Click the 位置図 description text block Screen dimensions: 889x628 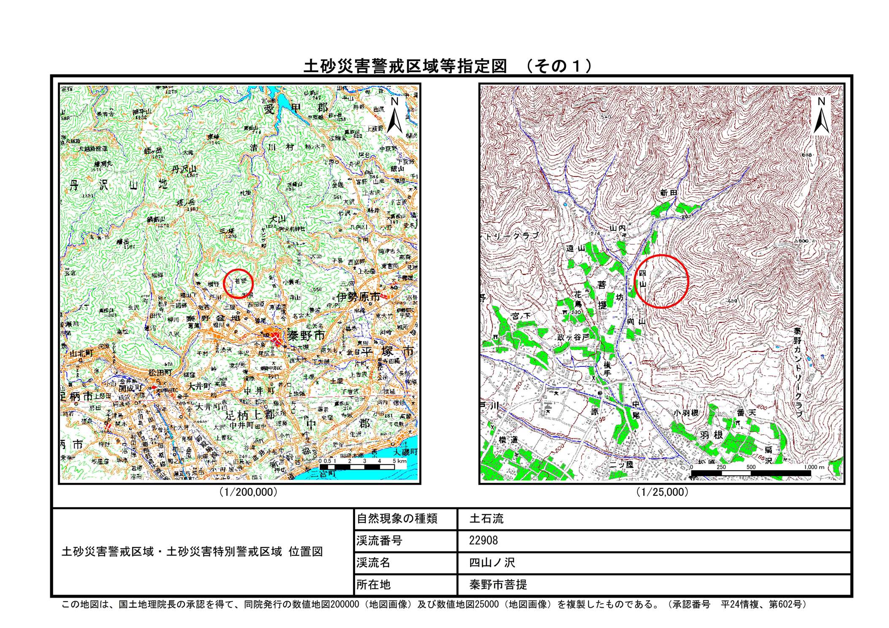(x=192, y=552)
